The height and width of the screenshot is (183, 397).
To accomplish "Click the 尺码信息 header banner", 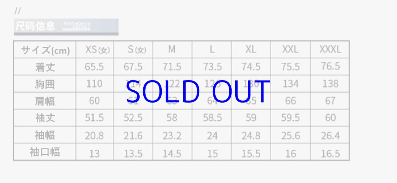I will tap(66, 26).
